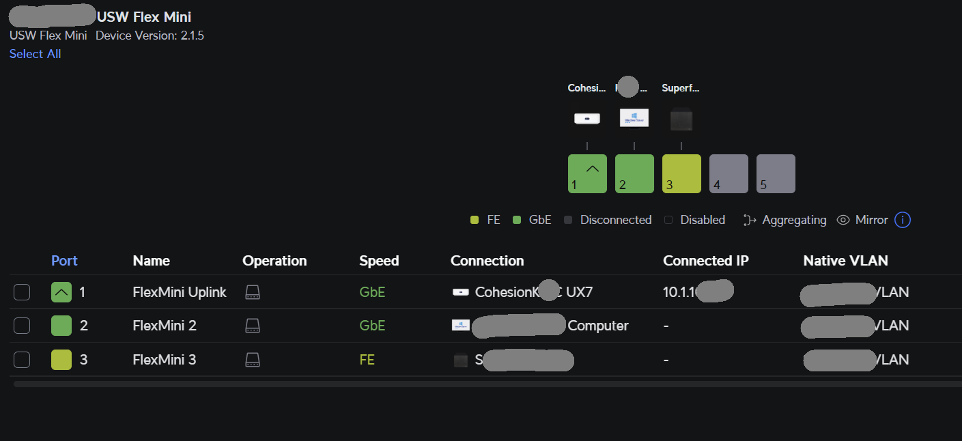Sort table by Port column header

pyautogui.click(x=64, y=261)
